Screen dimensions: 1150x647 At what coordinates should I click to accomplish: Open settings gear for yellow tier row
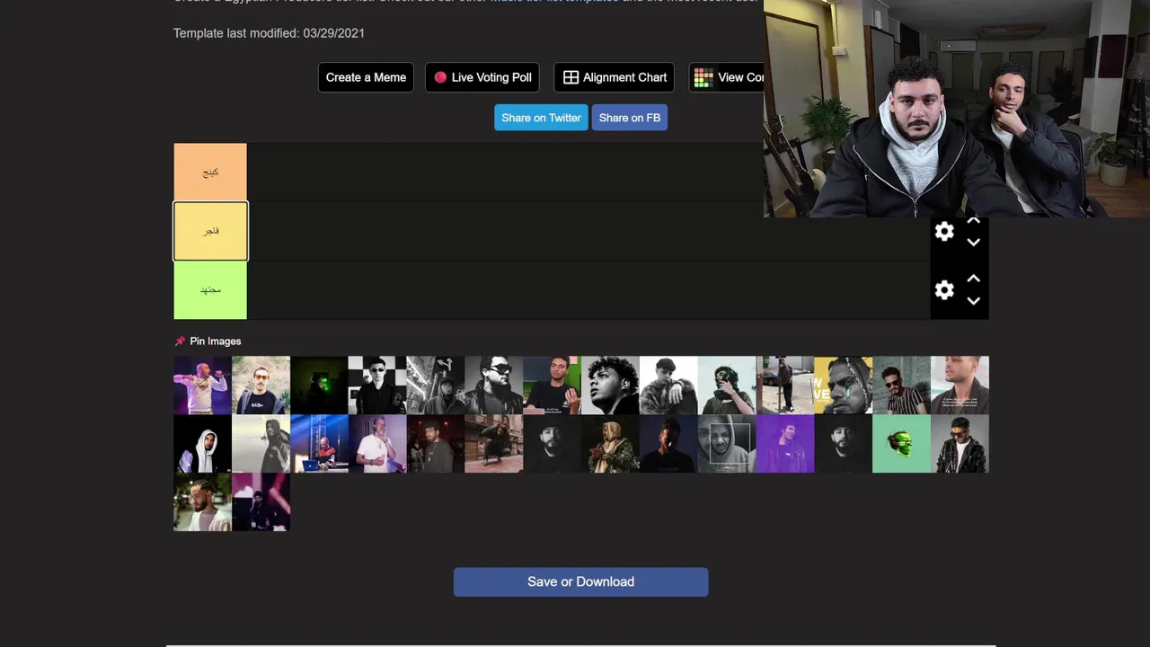[944, 232]
